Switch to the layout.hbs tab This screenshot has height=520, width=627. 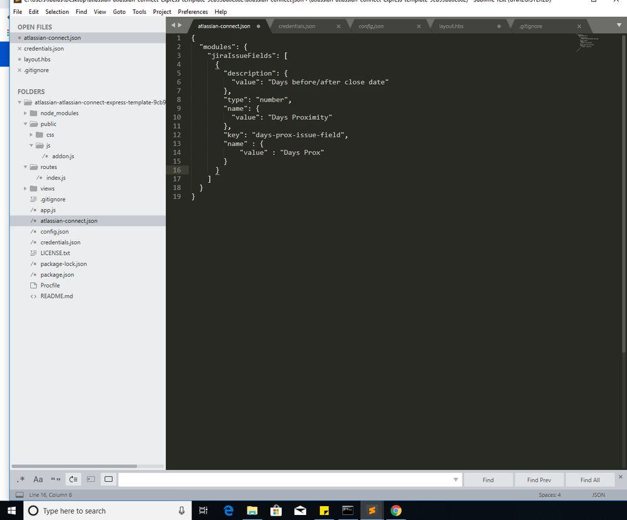[x=451, y=26]
